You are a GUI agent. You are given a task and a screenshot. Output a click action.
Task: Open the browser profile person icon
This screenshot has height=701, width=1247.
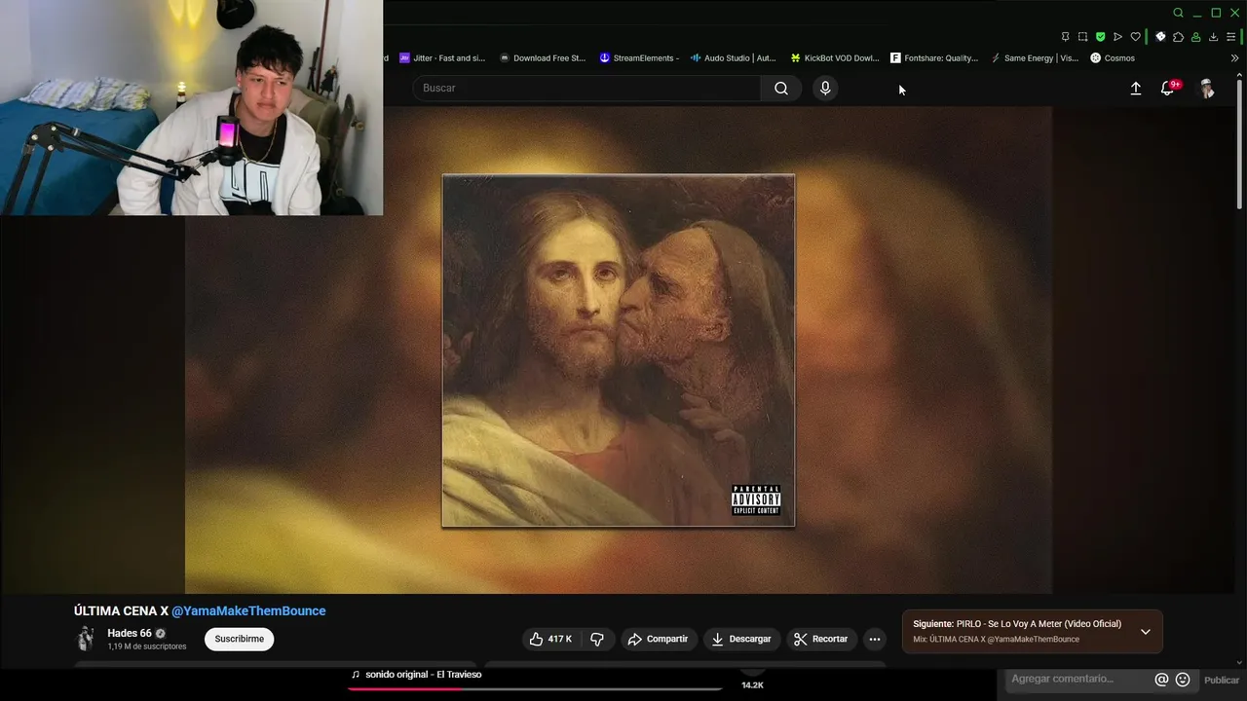coord(1195,37)
